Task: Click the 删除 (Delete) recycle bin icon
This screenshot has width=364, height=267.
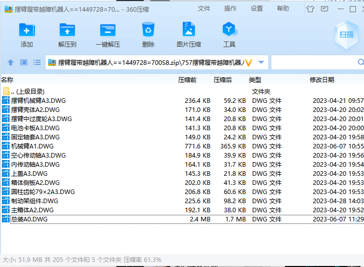Action: tap(148, 29)
